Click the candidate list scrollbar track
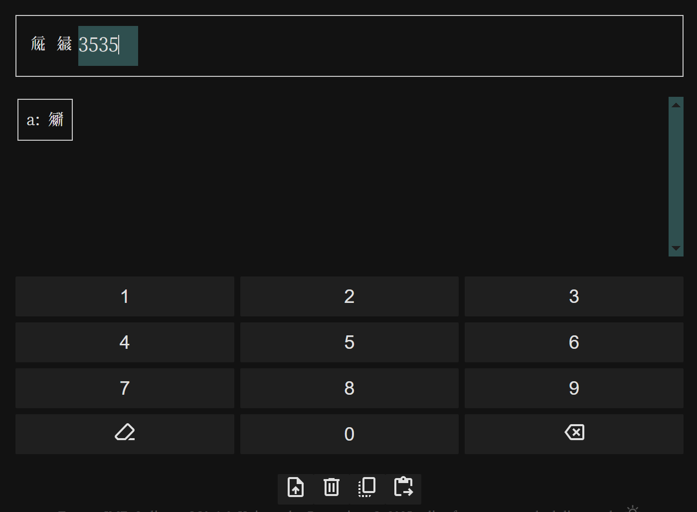This screenshot has width=697, height=512. 676,177
